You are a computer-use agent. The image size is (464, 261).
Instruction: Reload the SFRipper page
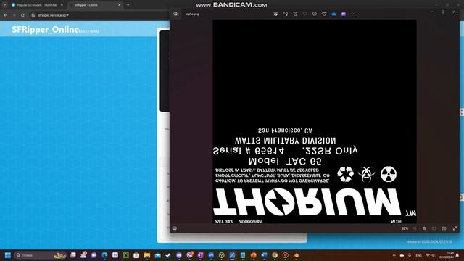22,15
